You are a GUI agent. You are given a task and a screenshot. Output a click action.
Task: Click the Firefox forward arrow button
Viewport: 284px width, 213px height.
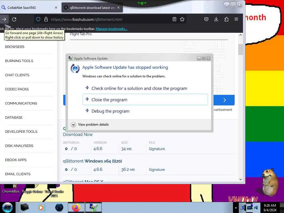pos(4,19)
